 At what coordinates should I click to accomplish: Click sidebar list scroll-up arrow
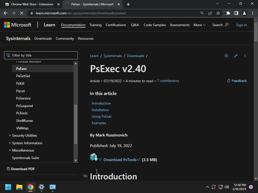click(76, 64)
